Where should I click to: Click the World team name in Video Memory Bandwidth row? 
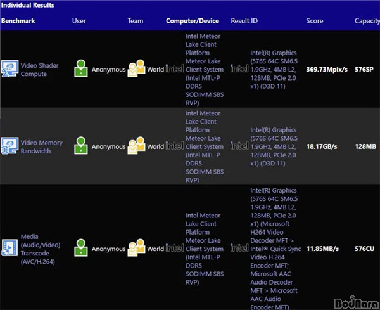tap(156, 146)
